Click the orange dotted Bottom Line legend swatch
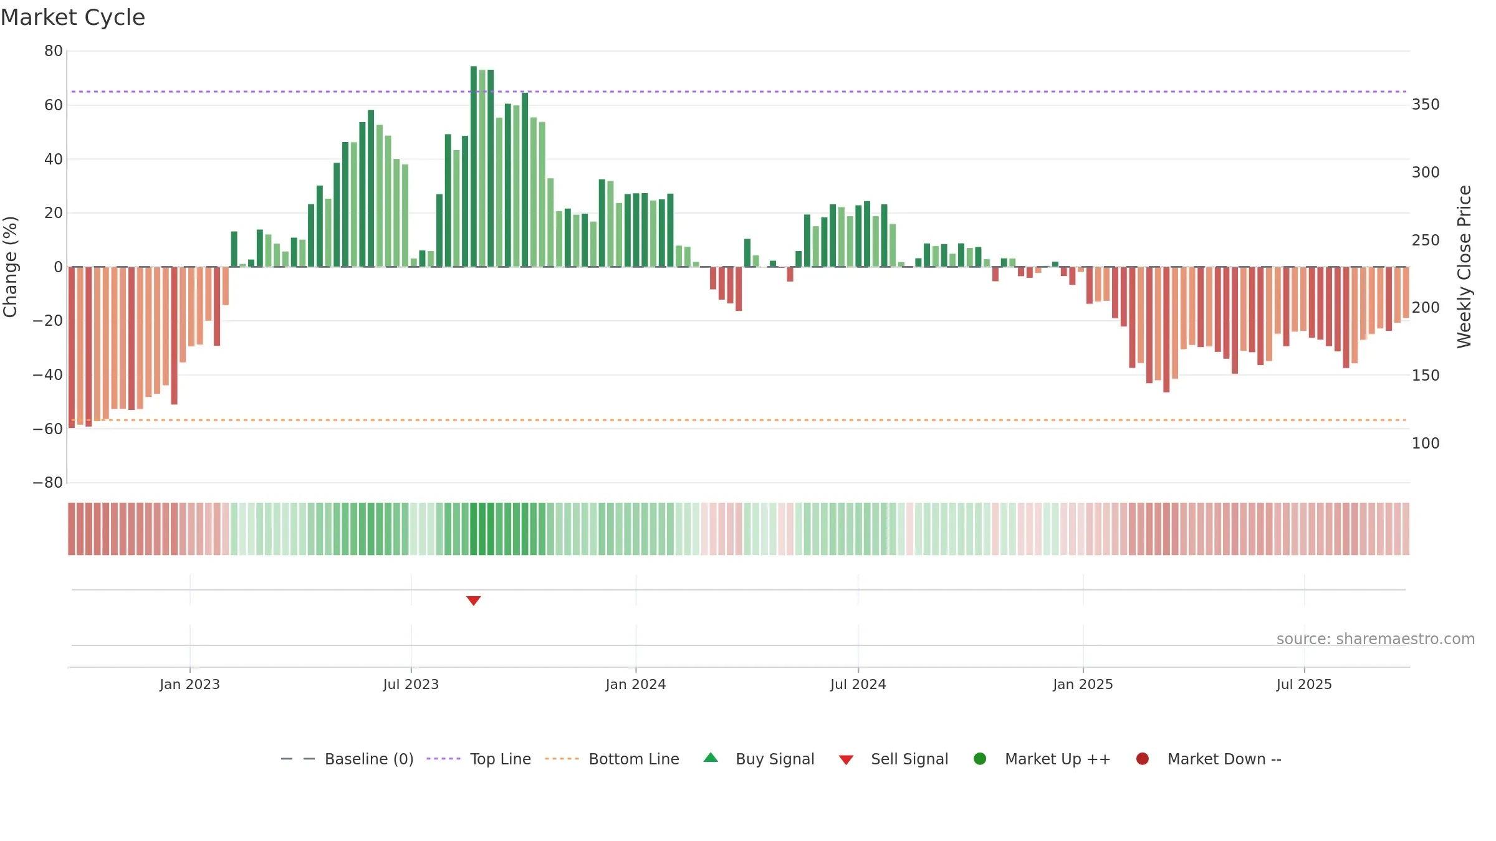Image resolution: width=1496 pixels, height=841 pixels. click(562, 759)
